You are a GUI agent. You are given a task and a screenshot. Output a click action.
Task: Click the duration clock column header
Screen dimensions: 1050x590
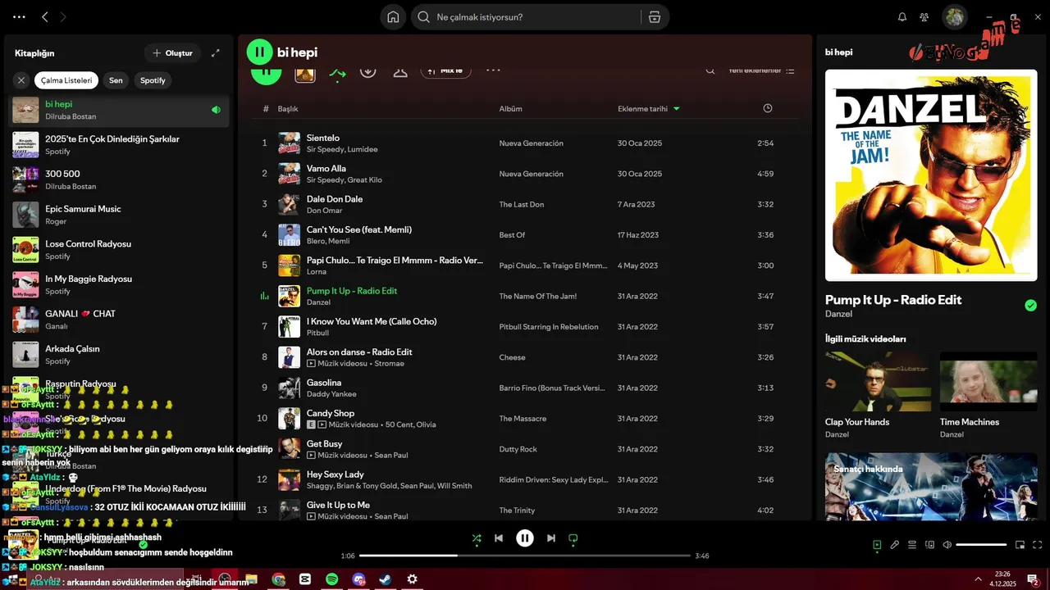tap(768, 108)
